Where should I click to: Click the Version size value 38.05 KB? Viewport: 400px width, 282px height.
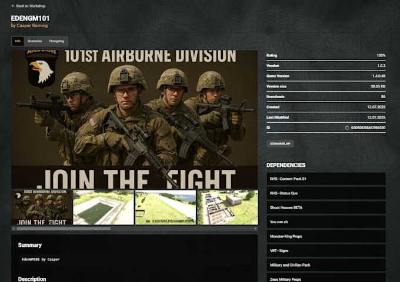pyautogui.click(x=378, y=86)
